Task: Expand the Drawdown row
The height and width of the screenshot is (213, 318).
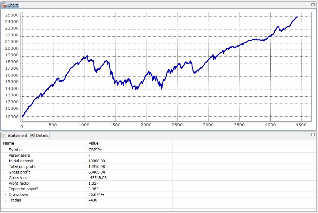Action: click(x=5, y=195)
